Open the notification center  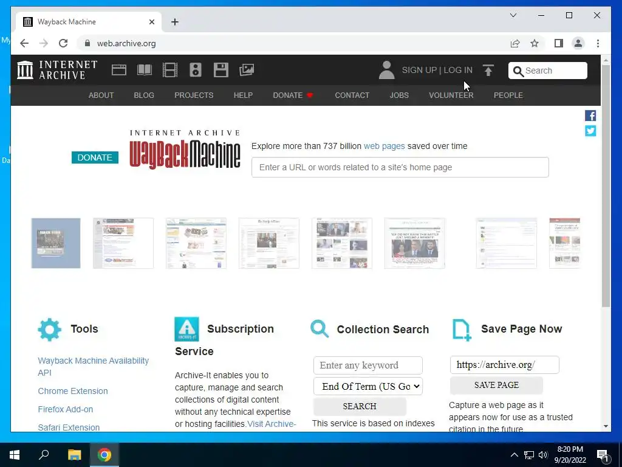[603, 455]
